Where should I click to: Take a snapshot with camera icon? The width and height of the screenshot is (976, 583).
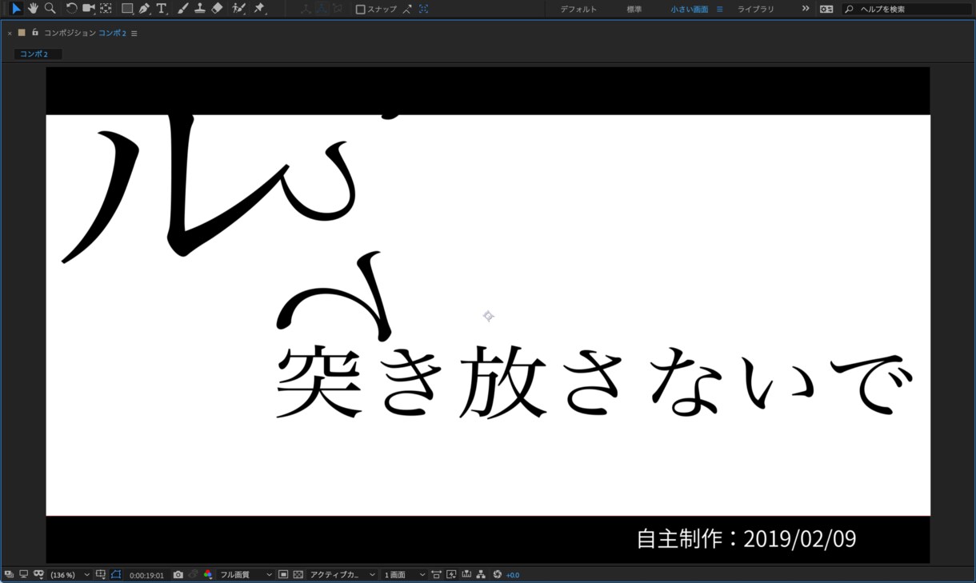(x=178, y=574)
